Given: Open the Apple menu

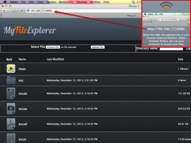Looking at the screenshot, I should pos(5,2).
